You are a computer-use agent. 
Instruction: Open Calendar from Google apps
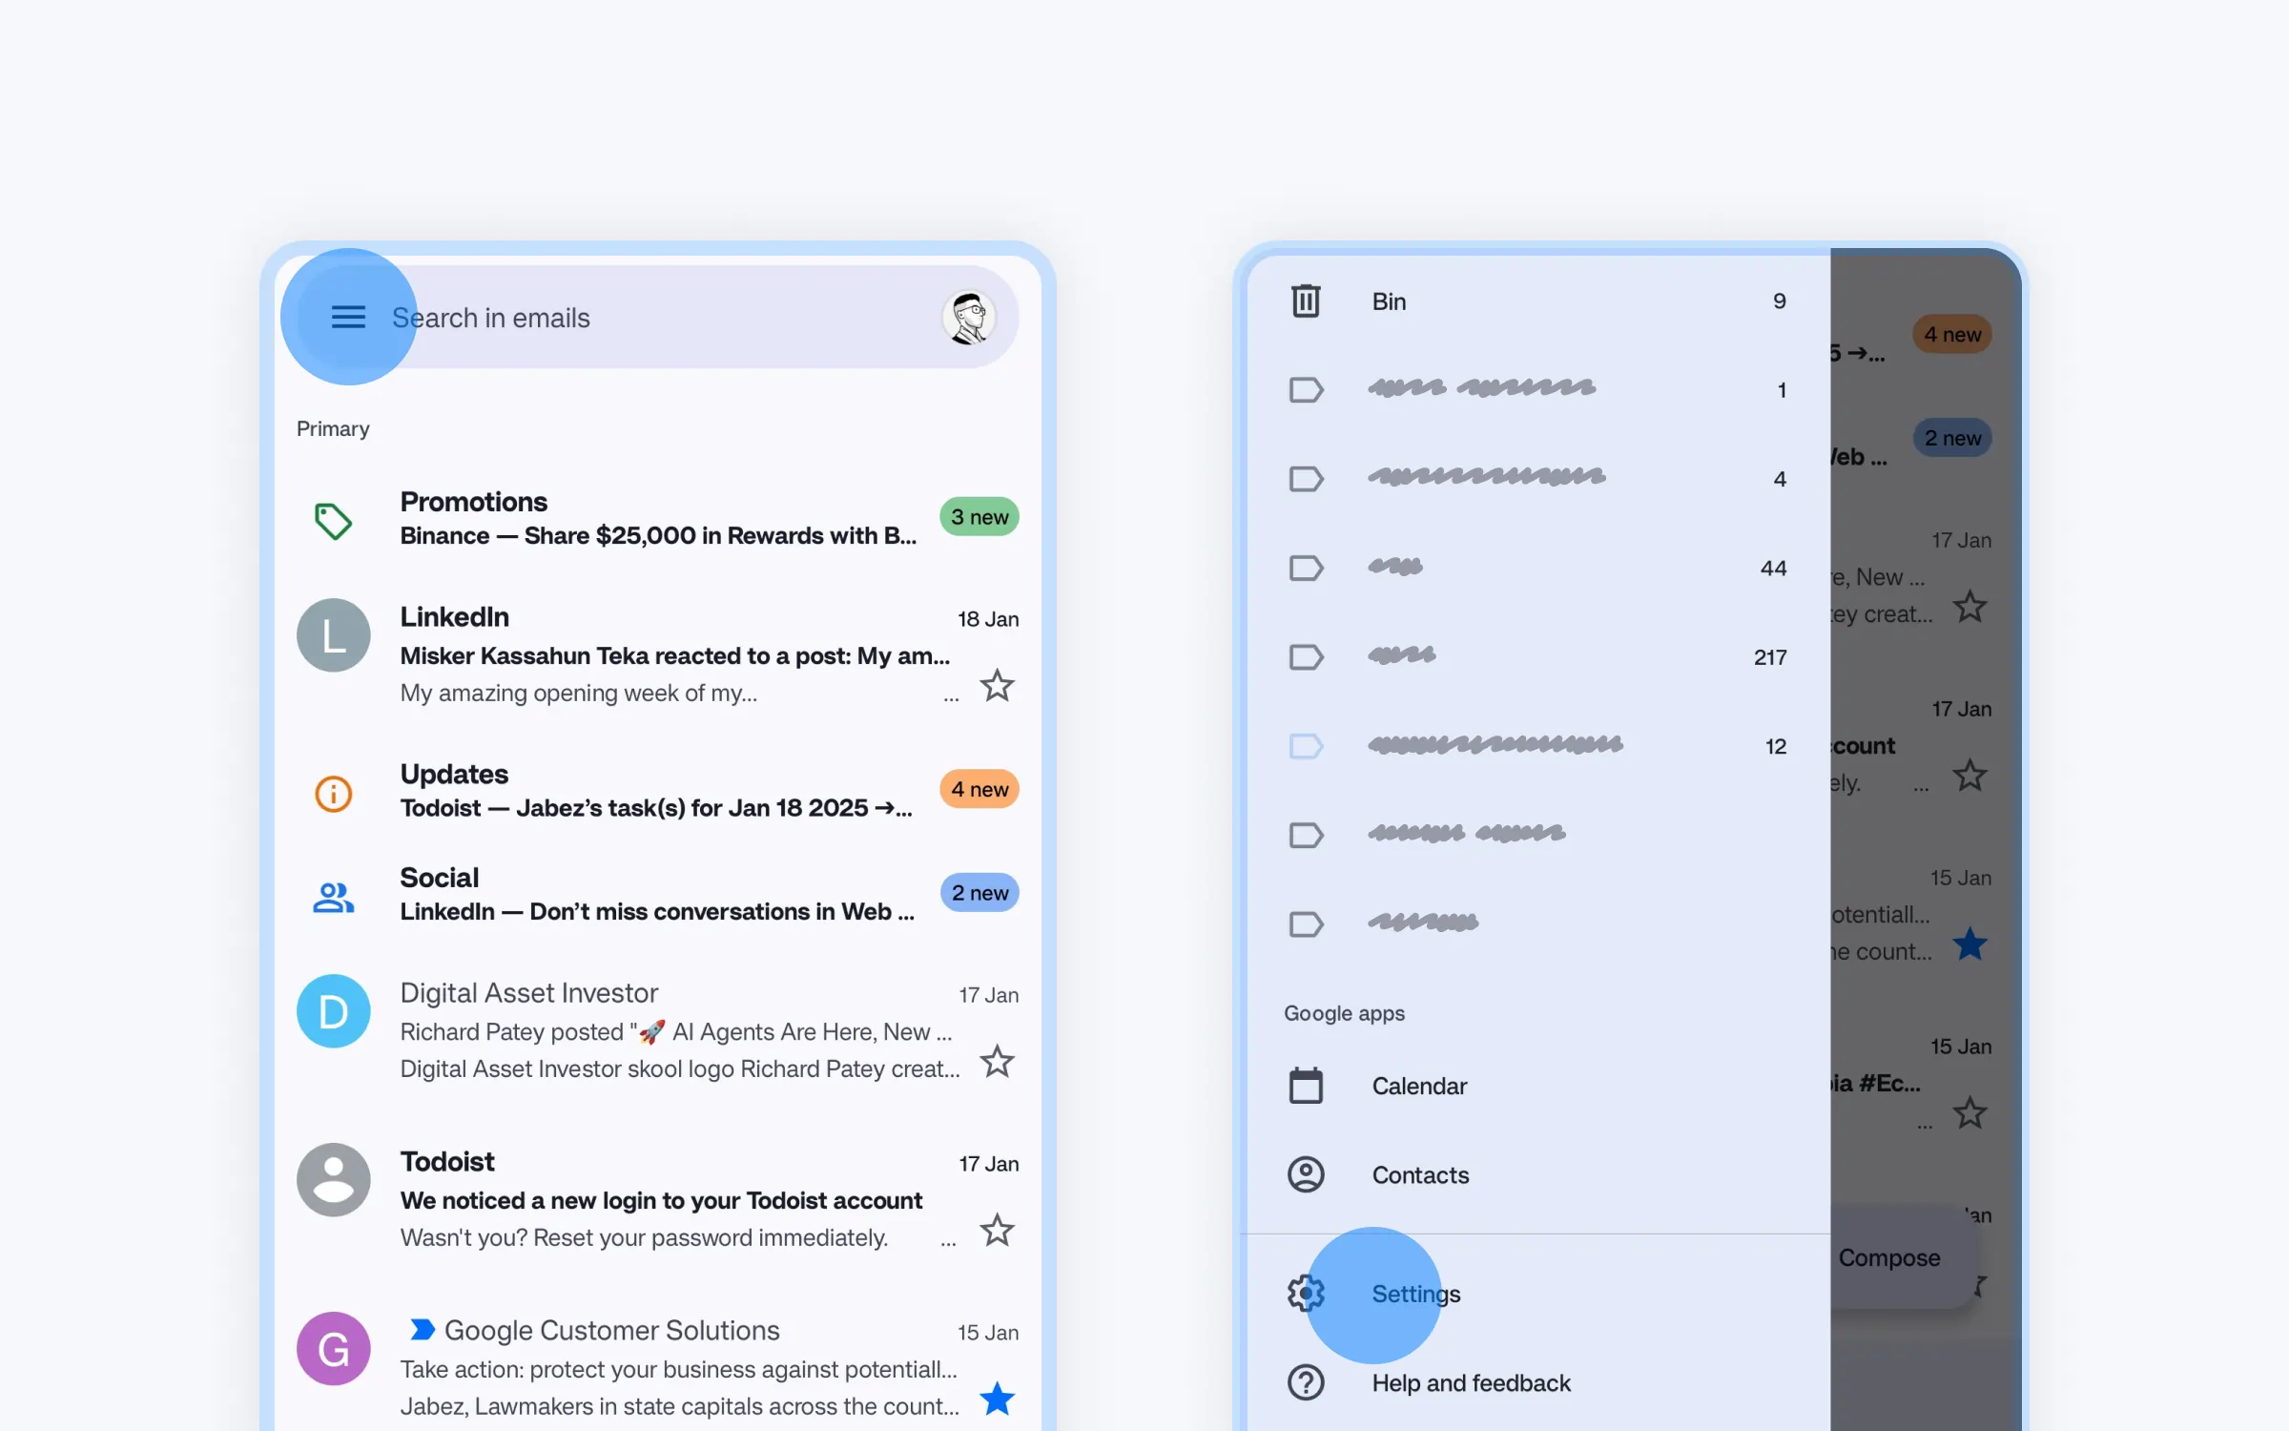coord(1536,1086)
